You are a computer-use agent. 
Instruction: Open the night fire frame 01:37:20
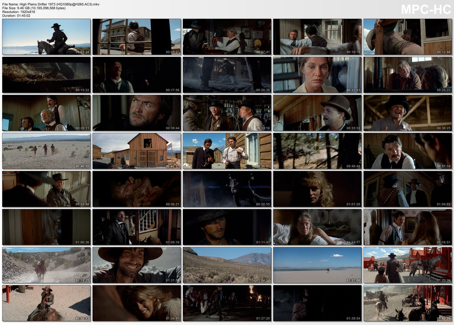(x=227, y=303)
